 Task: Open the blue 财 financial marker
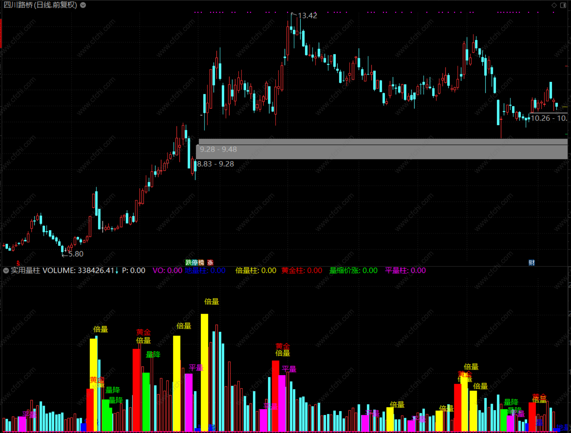tap(531, 263)
